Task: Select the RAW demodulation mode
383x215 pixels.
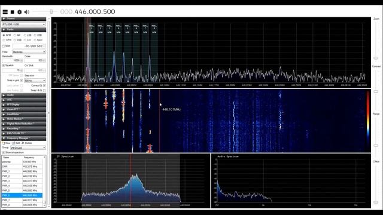Action: click(x=38, y=40)
